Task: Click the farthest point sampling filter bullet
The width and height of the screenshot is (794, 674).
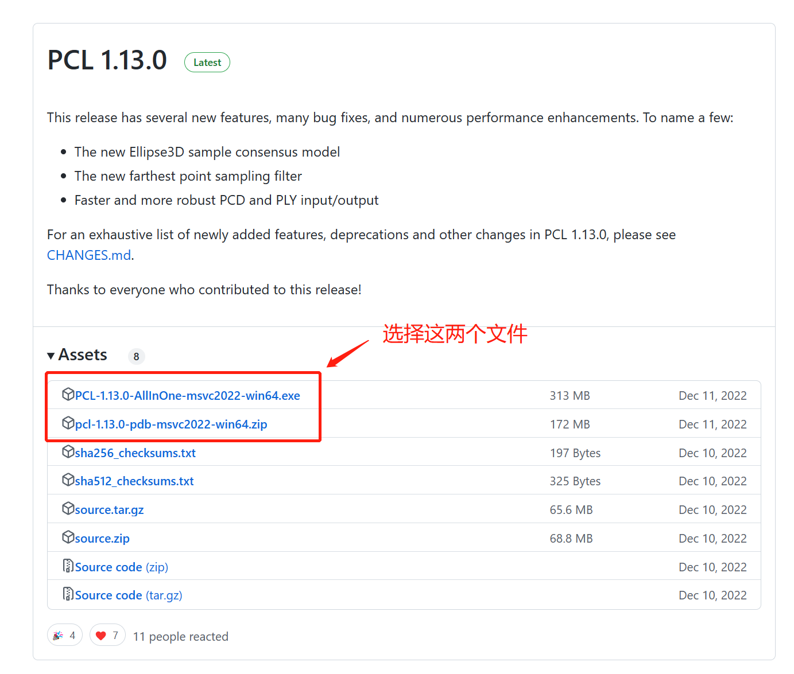Action: pos(188,176)
